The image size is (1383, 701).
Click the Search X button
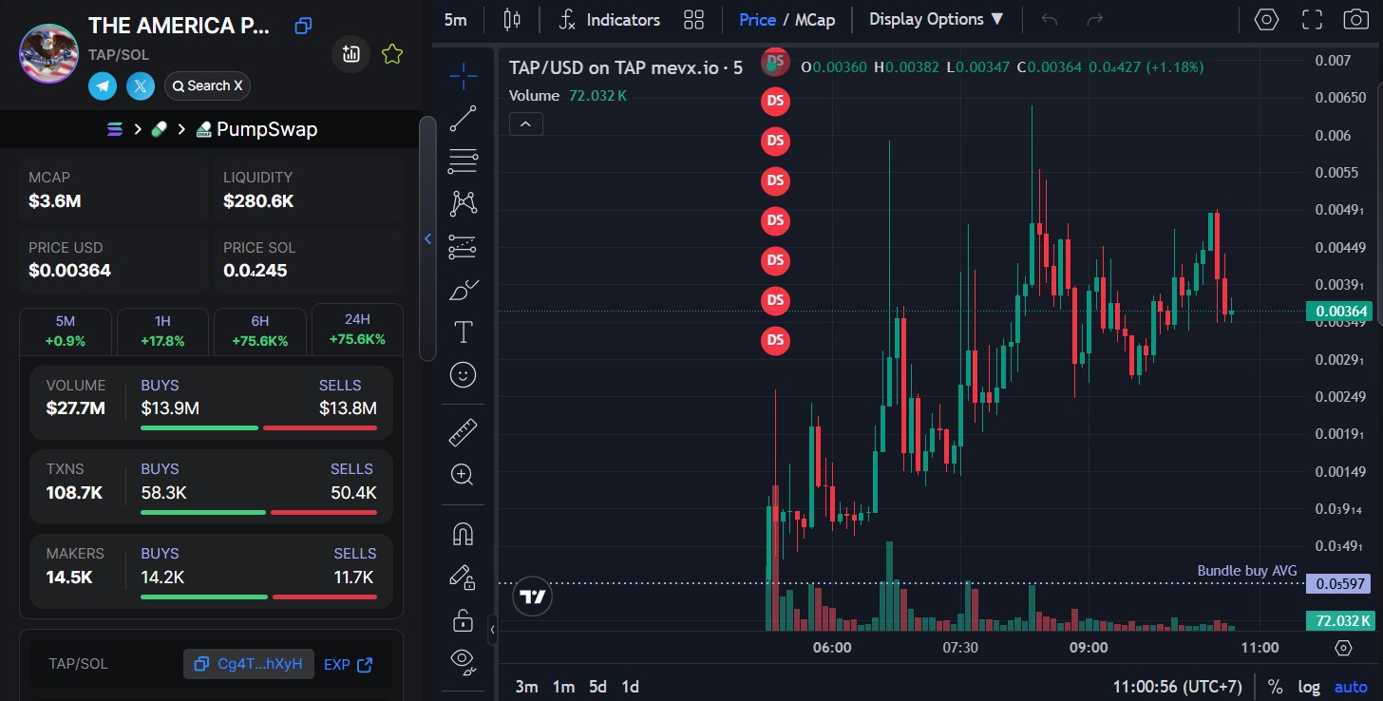pyautogui.click(x=207, y=86)
